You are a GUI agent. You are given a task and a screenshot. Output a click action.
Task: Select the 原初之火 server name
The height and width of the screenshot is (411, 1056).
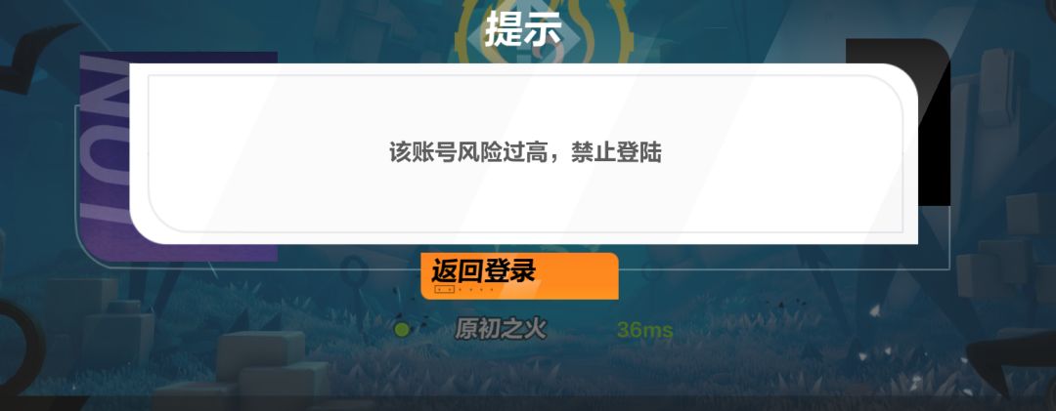[x=501, y=330]
